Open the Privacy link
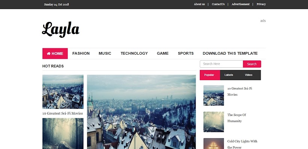Screen dimensions: 308x149 pos(261,4)
